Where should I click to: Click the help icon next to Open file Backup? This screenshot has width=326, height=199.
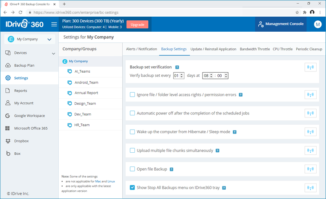tap(172, 169)
